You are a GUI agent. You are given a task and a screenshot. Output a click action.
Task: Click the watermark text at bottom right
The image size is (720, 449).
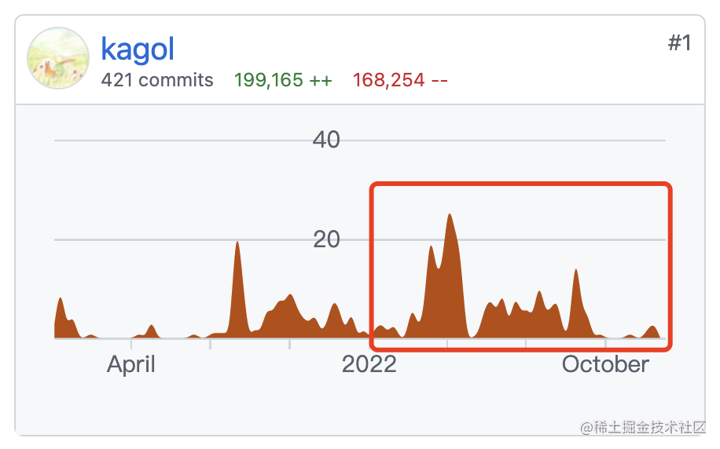[643, 428]
